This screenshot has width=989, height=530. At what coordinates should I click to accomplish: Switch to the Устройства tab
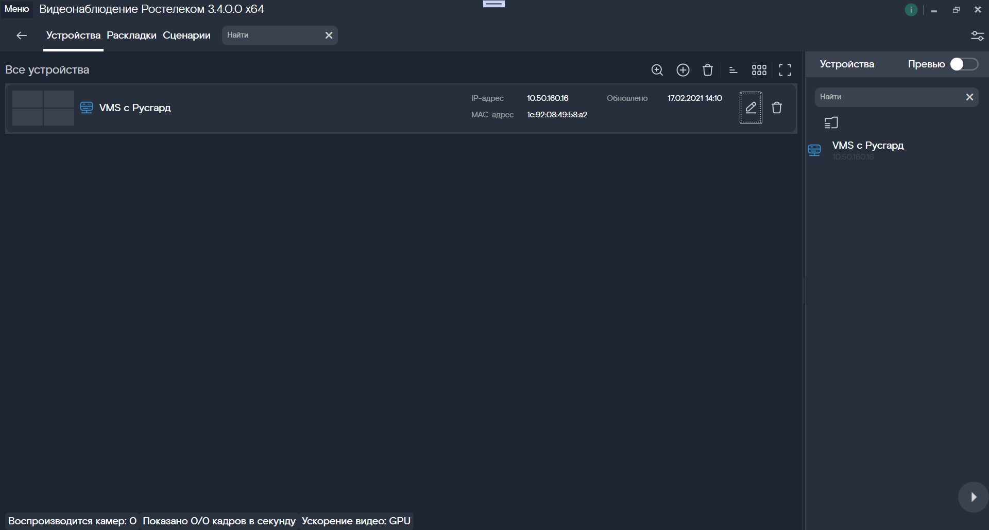pos(73,35)
